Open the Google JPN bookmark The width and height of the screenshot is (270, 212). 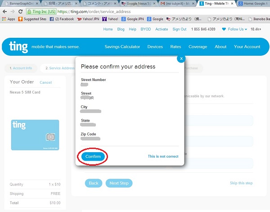[x=133, y=19]
